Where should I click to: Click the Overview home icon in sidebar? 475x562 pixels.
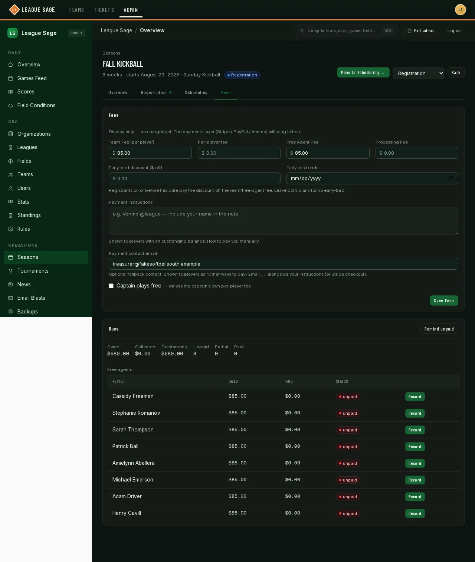[x=11, y=65]
